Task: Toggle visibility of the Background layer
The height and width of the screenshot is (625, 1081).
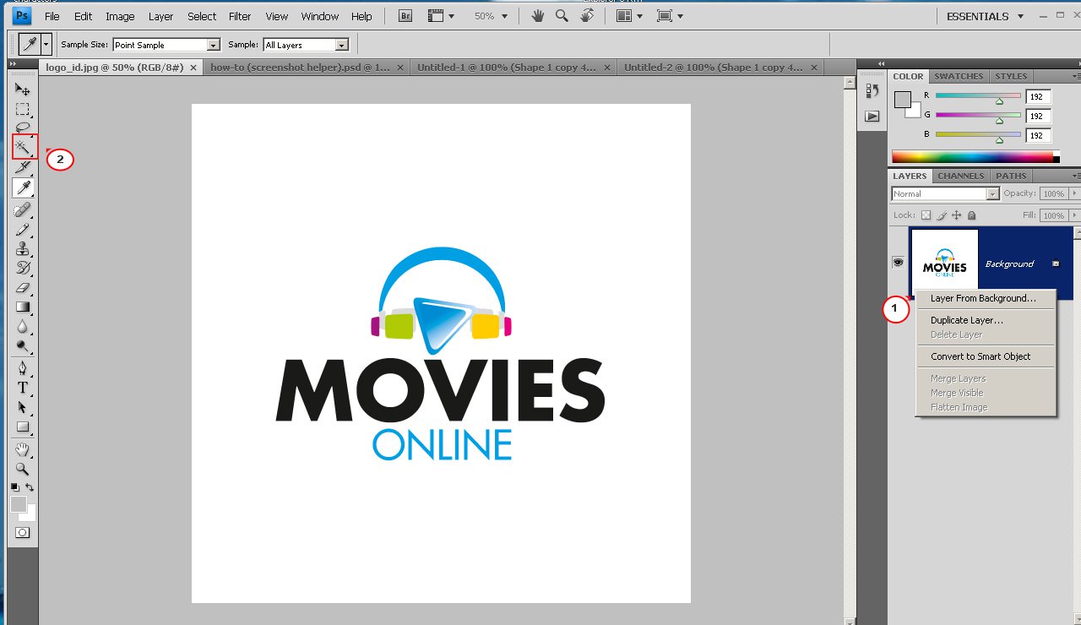Action: click(898, 262)
